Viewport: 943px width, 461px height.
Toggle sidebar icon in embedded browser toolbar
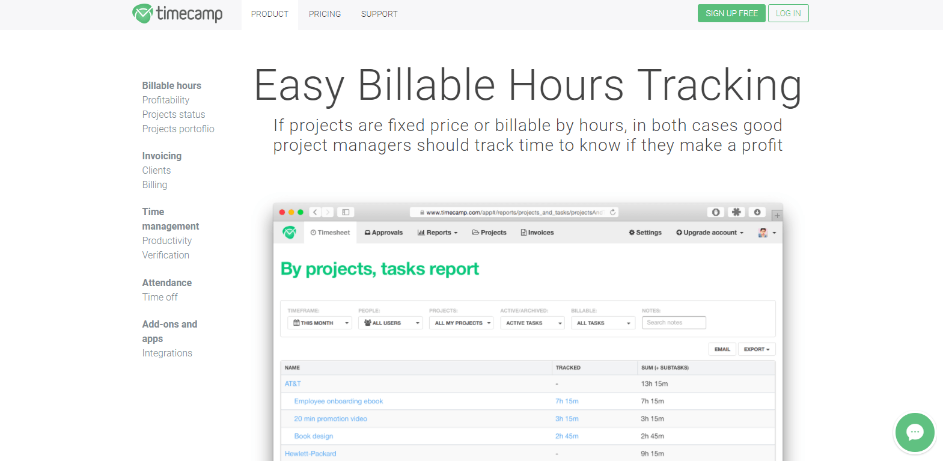(x=346, y=212)
